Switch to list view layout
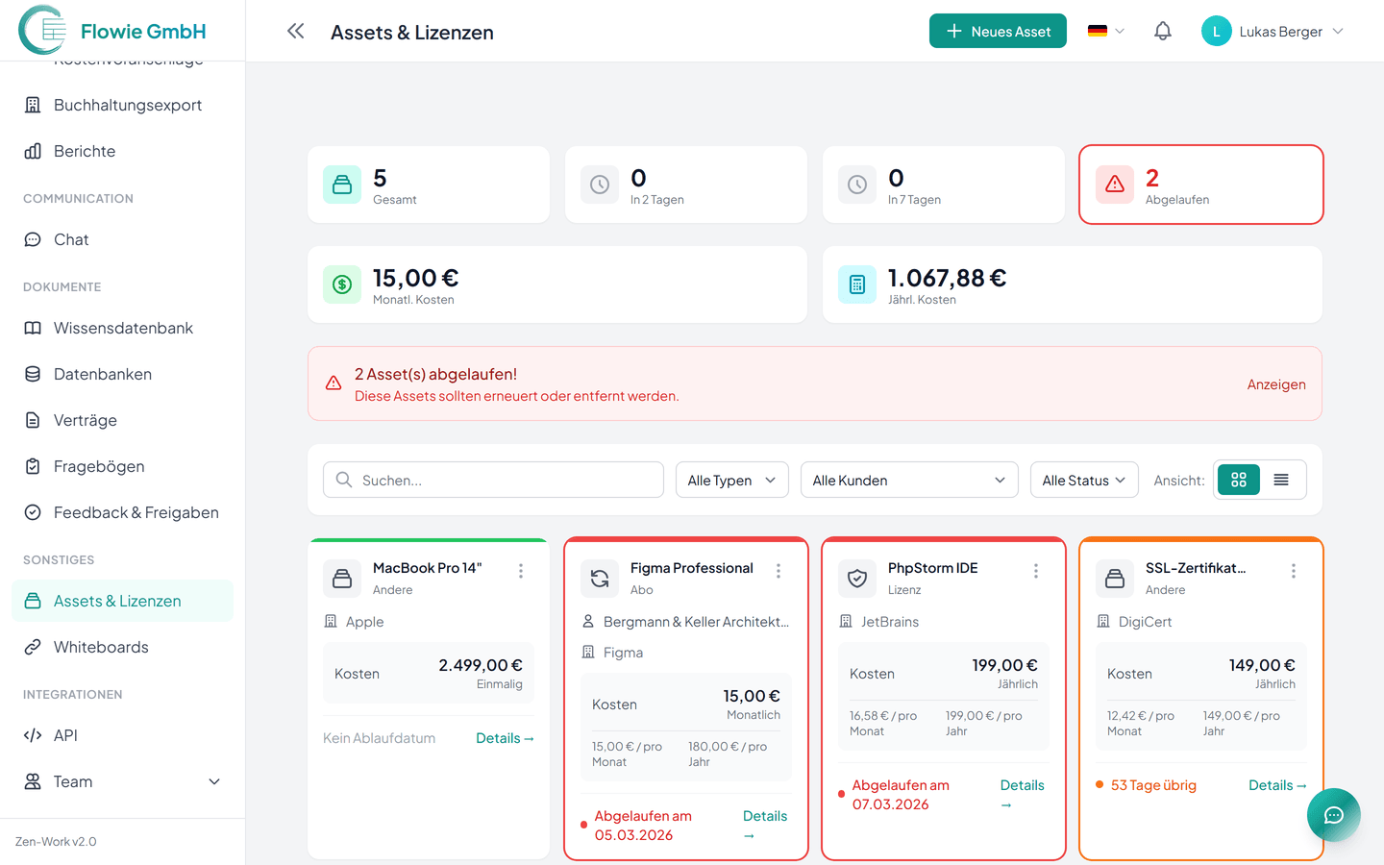The width and height of the screenshot is (1384, 865). click(1281, 480)
